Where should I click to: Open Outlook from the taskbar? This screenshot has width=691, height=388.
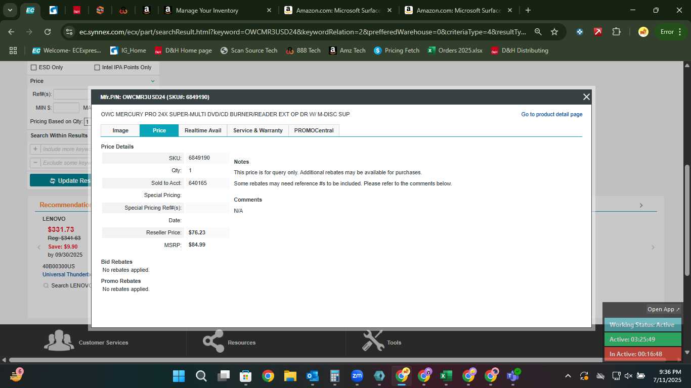[x=312, y=376]
